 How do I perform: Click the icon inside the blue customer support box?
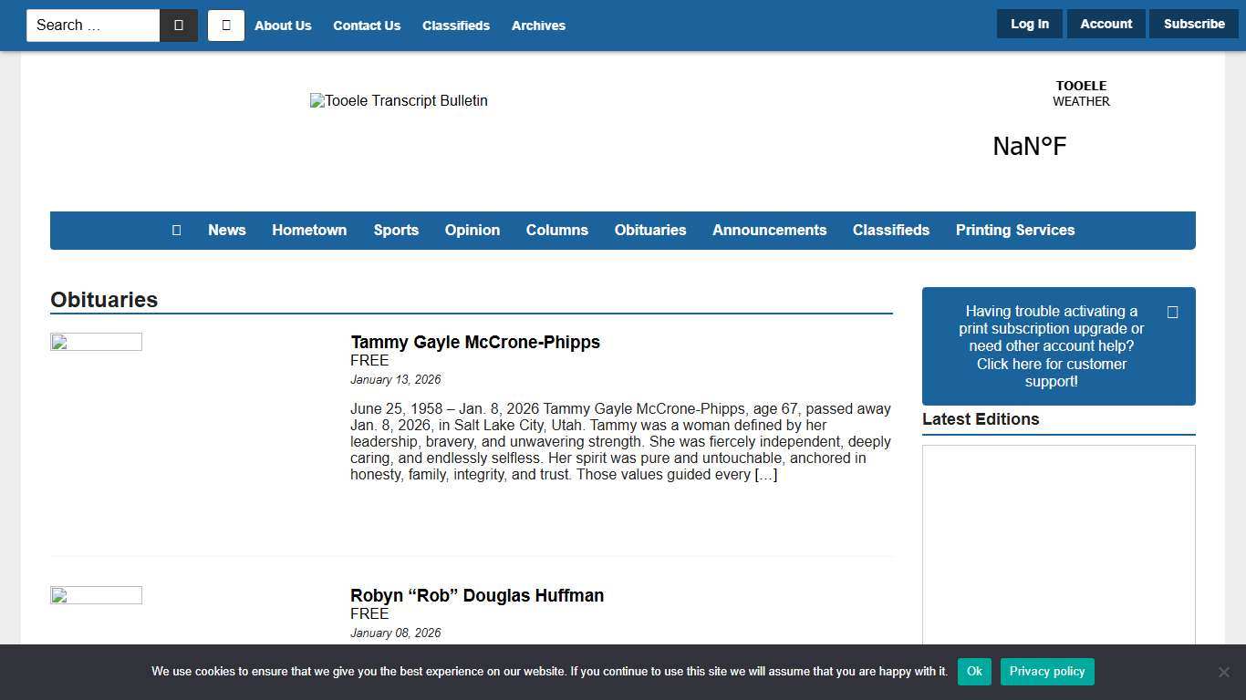[1172, 312]
